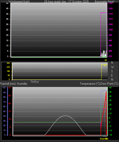Click the Dew Point (°C) axis title

click(x=110, y=84)
